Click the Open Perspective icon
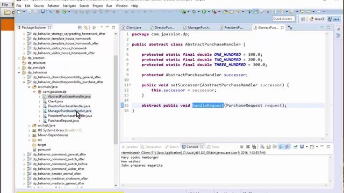 (303, 19)
